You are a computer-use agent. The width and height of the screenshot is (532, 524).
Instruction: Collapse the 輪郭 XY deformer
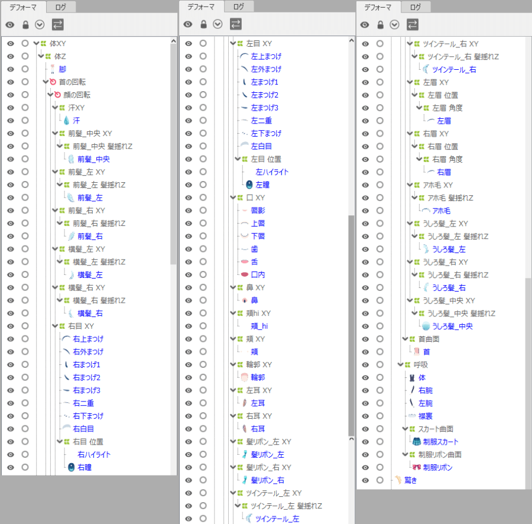click(233, 364)
